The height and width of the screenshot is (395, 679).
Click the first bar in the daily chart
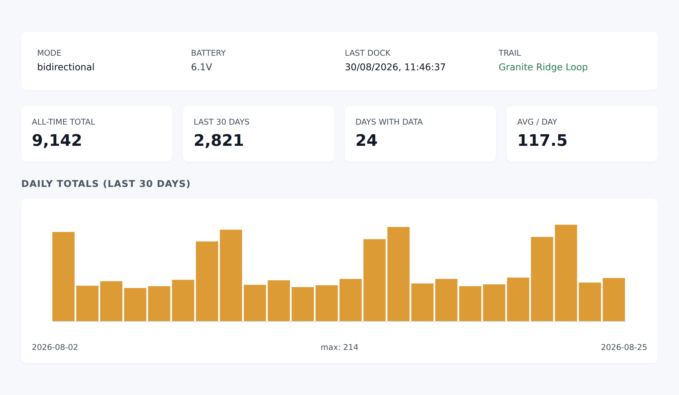pos(63,276)
